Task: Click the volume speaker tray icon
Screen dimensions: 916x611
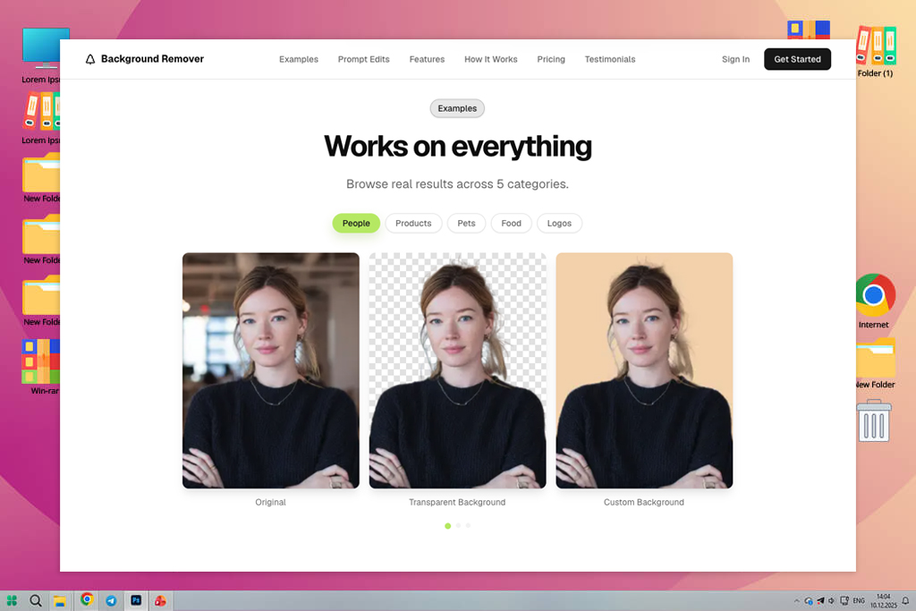Action: click(x=831, y=600)
